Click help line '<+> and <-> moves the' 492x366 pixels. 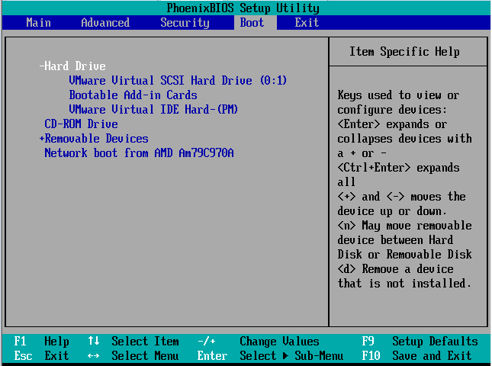pyautogui.click(x=402, y=196)
